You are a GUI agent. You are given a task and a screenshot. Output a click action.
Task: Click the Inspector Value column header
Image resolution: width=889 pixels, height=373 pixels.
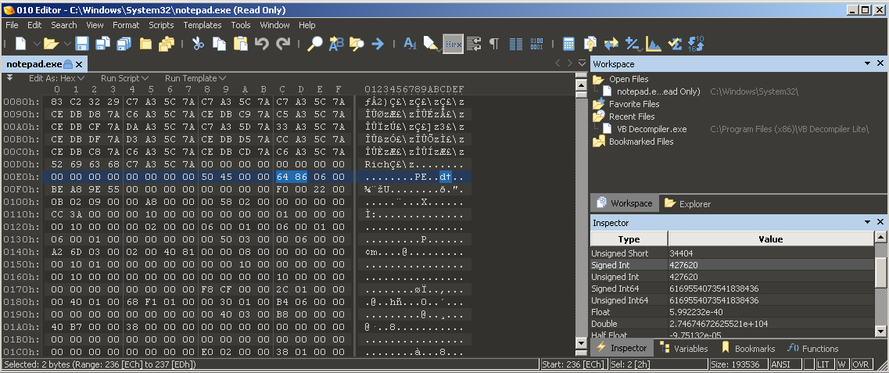point(770,239)
